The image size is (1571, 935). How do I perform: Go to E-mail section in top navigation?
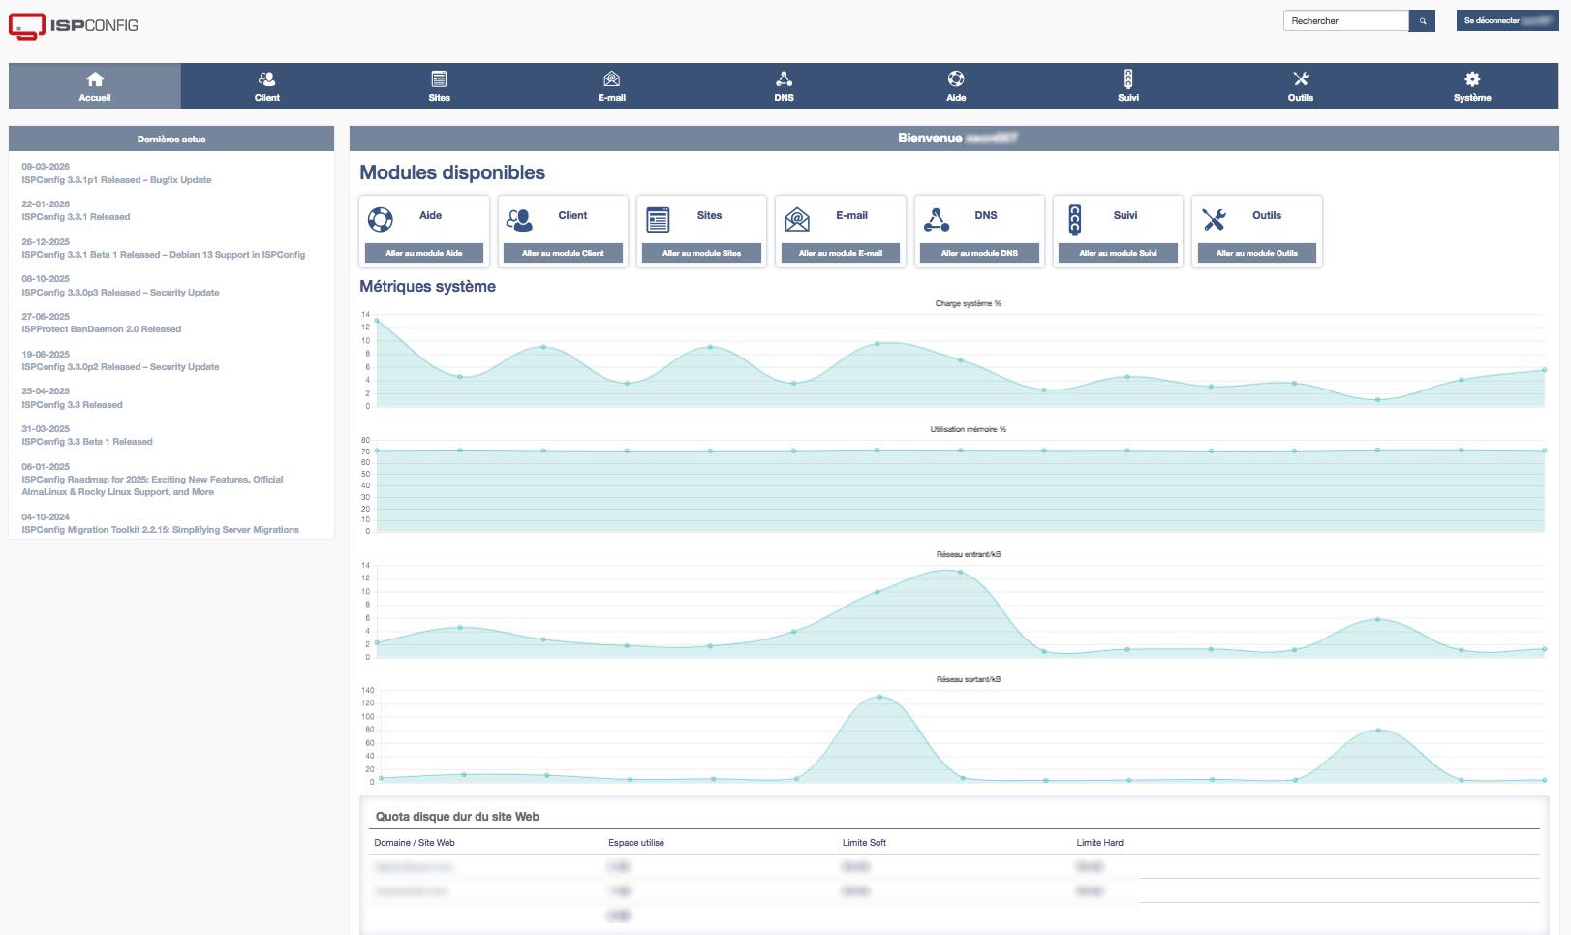click(x=611, y=86)
